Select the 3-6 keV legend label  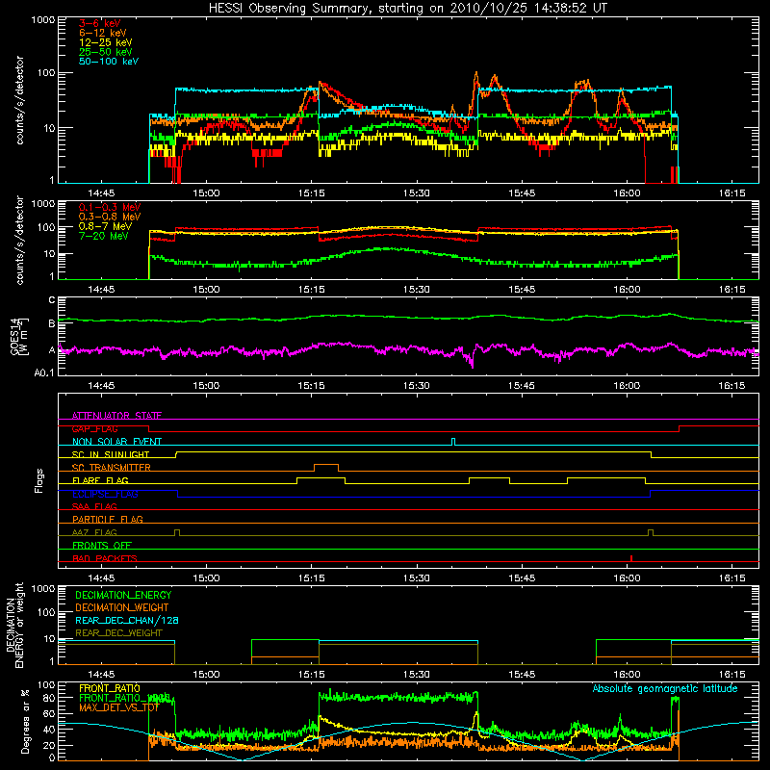(100, 23)
